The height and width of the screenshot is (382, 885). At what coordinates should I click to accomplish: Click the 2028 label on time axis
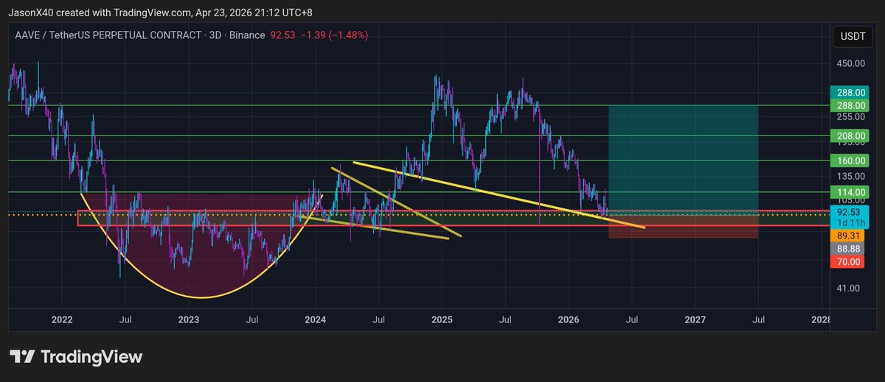(820, 320)
